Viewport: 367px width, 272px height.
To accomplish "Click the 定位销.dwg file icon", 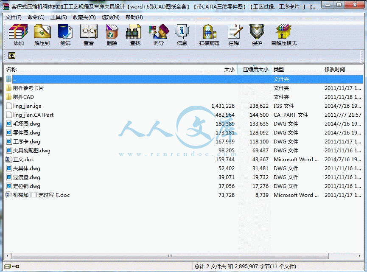I will 9,186.
